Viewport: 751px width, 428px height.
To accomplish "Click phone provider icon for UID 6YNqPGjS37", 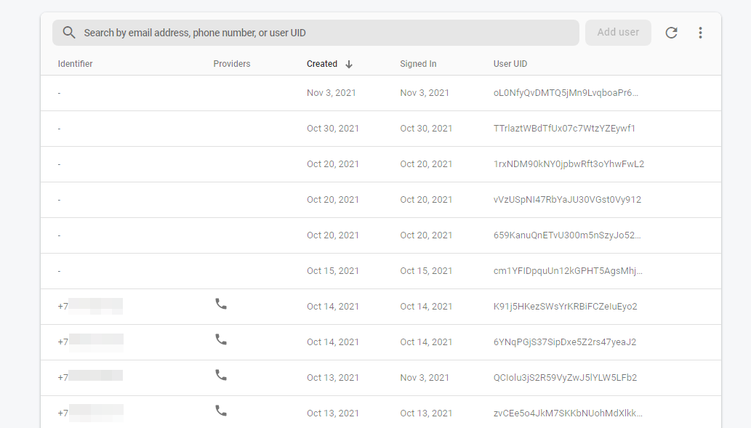I will (221, 339).
